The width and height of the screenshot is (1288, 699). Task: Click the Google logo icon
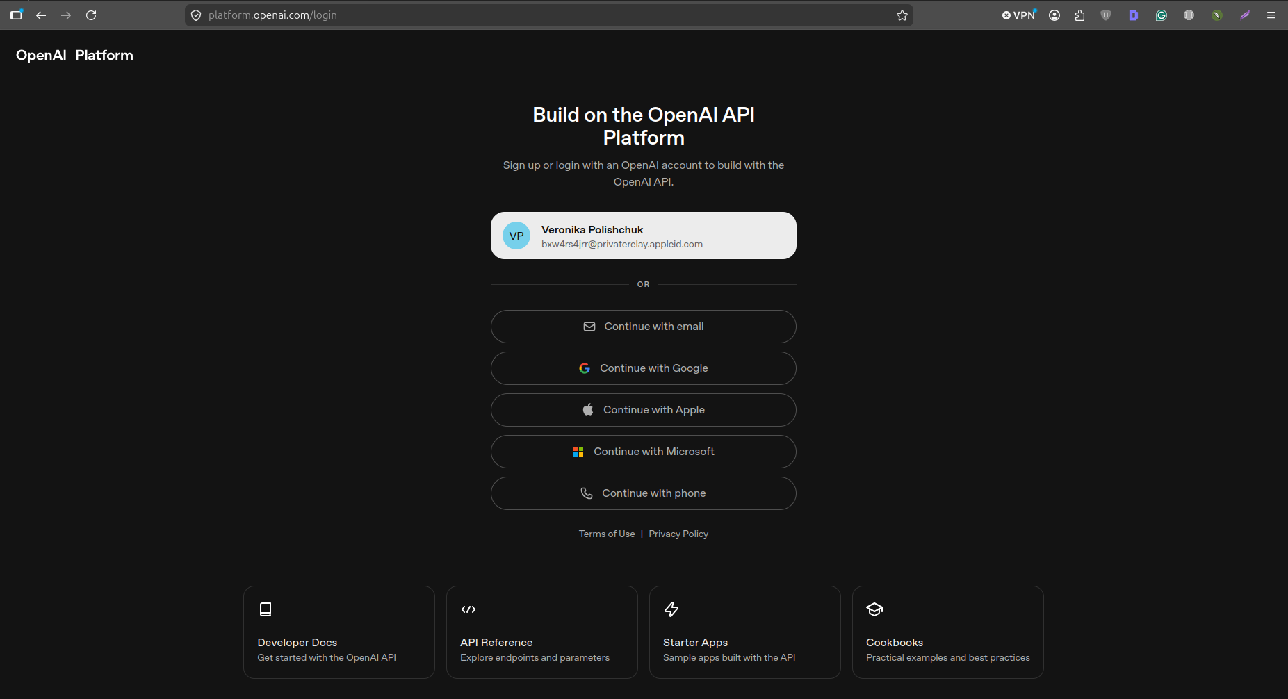tap(585, 368)
